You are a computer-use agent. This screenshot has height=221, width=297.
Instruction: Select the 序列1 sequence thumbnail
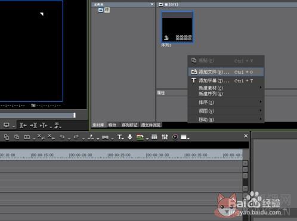(177, 27)
